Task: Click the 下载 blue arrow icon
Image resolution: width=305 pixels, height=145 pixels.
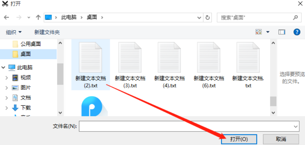Action: (x=15, y=108)
